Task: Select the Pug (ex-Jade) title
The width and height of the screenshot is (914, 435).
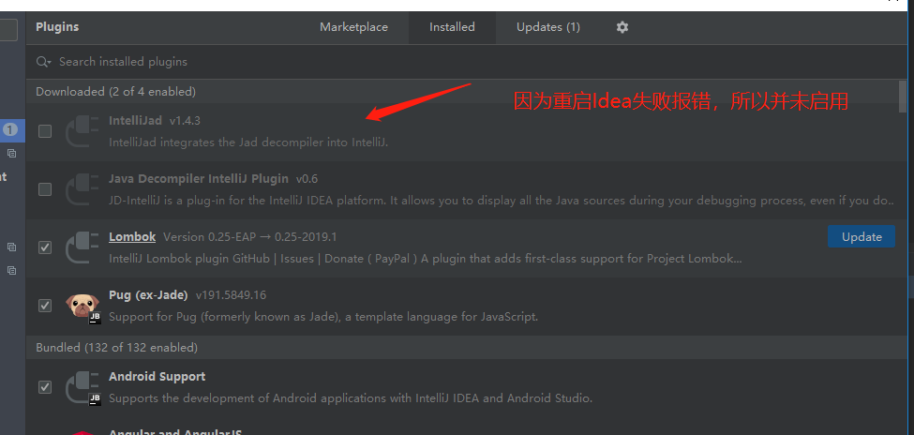Action: (x=148, y=295)
